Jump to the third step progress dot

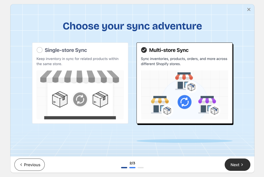141,168
